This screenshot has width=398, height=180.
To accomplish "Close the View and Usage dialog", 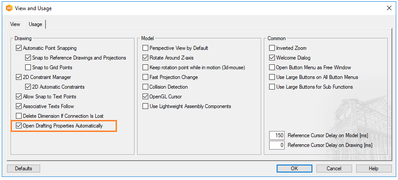I will tap(389, 8).
